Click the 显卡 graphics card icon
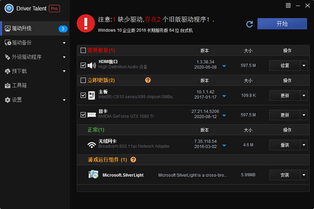 point(91,115)
